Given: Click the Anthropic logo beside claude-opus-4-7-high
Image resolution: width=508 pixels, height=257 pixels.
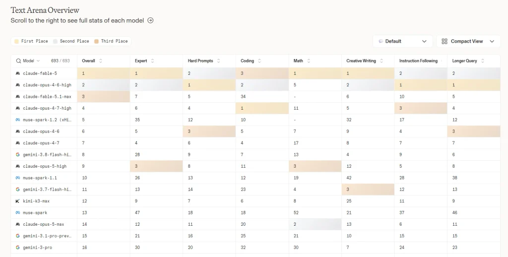Looking at the screenshot, I should 18,108.
